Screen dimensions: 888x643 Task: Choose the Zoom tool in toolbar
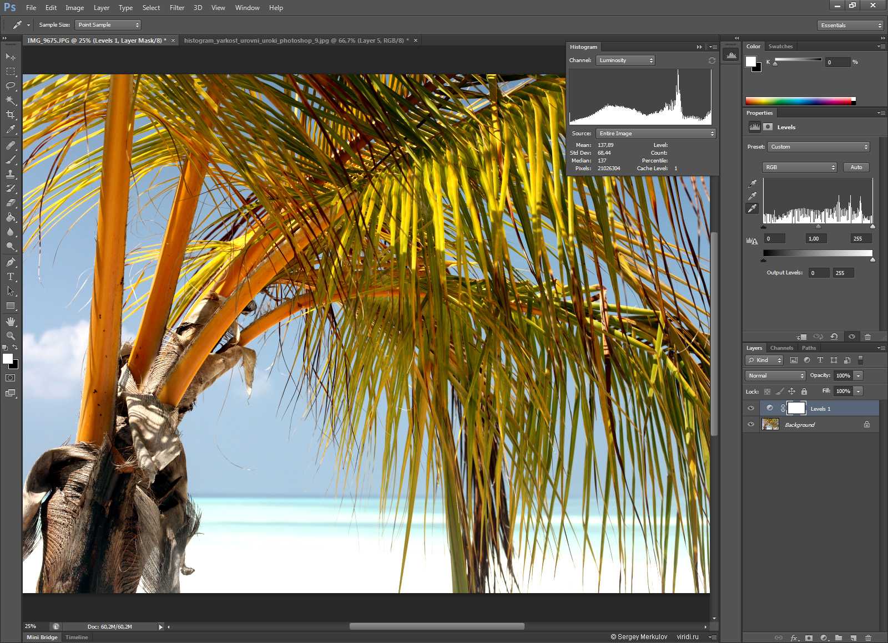point(11,336)
